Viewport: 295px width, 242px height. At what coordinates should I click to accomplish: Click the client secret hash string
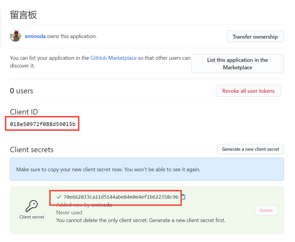tap(121, 197)
